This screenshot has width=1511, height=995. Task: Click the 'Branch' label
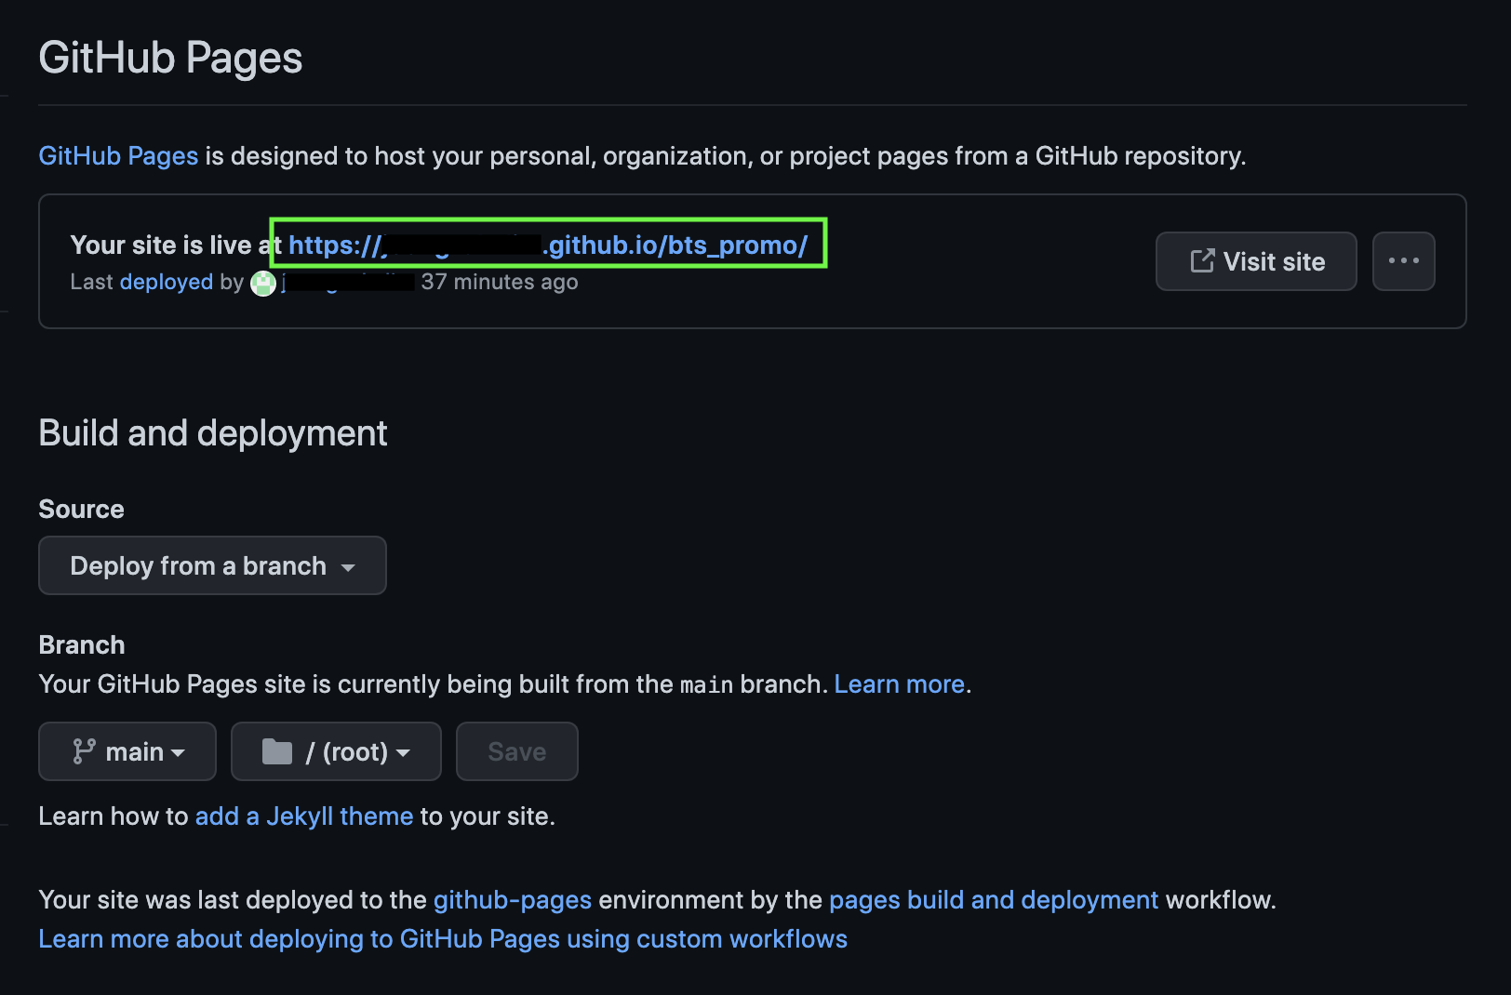pos(82,645)
